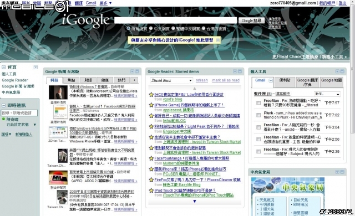355x216 pixels.
Task: Expand the Gmail tab dropdown arrow
Action: 271,80
